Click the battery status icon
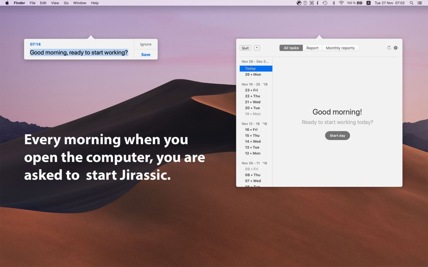Viewport: 428px width, 267px height. (360, 3)
